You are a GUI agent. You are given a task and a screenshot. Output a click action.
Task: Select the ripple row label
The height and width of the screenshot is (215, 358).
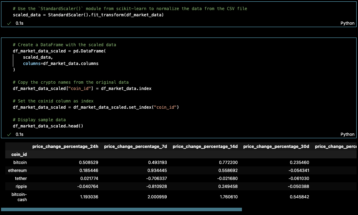click(x=21, y=186)
